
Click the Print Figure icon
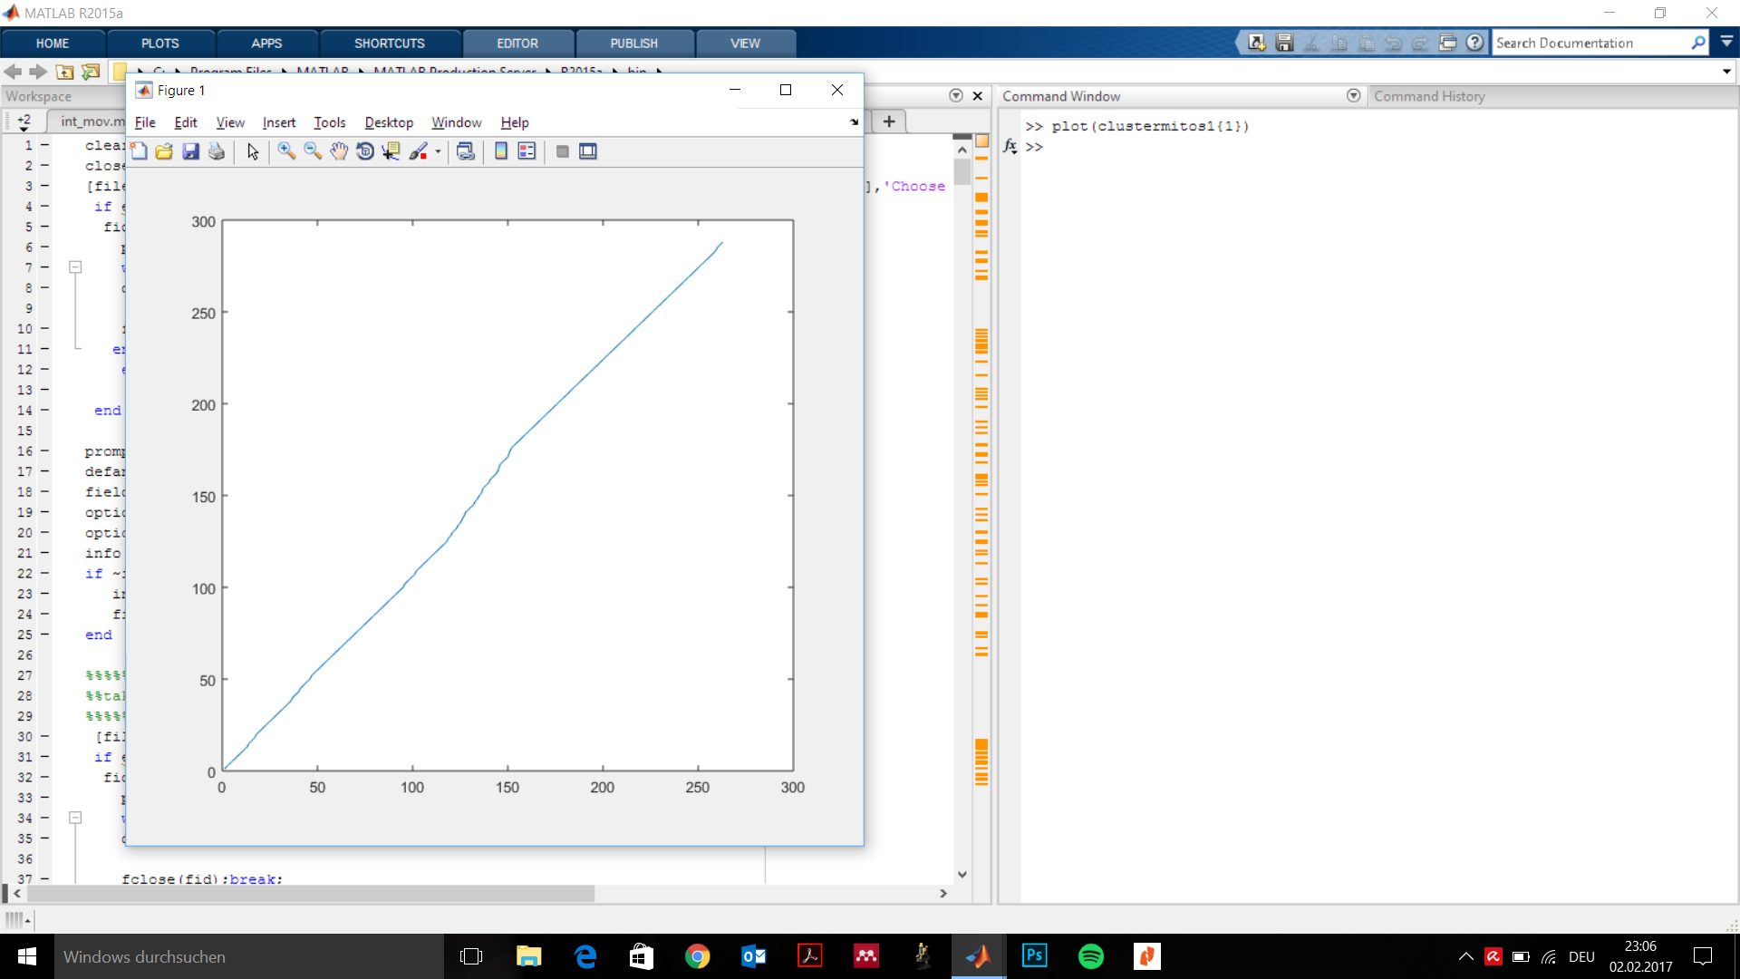[217, 151]
